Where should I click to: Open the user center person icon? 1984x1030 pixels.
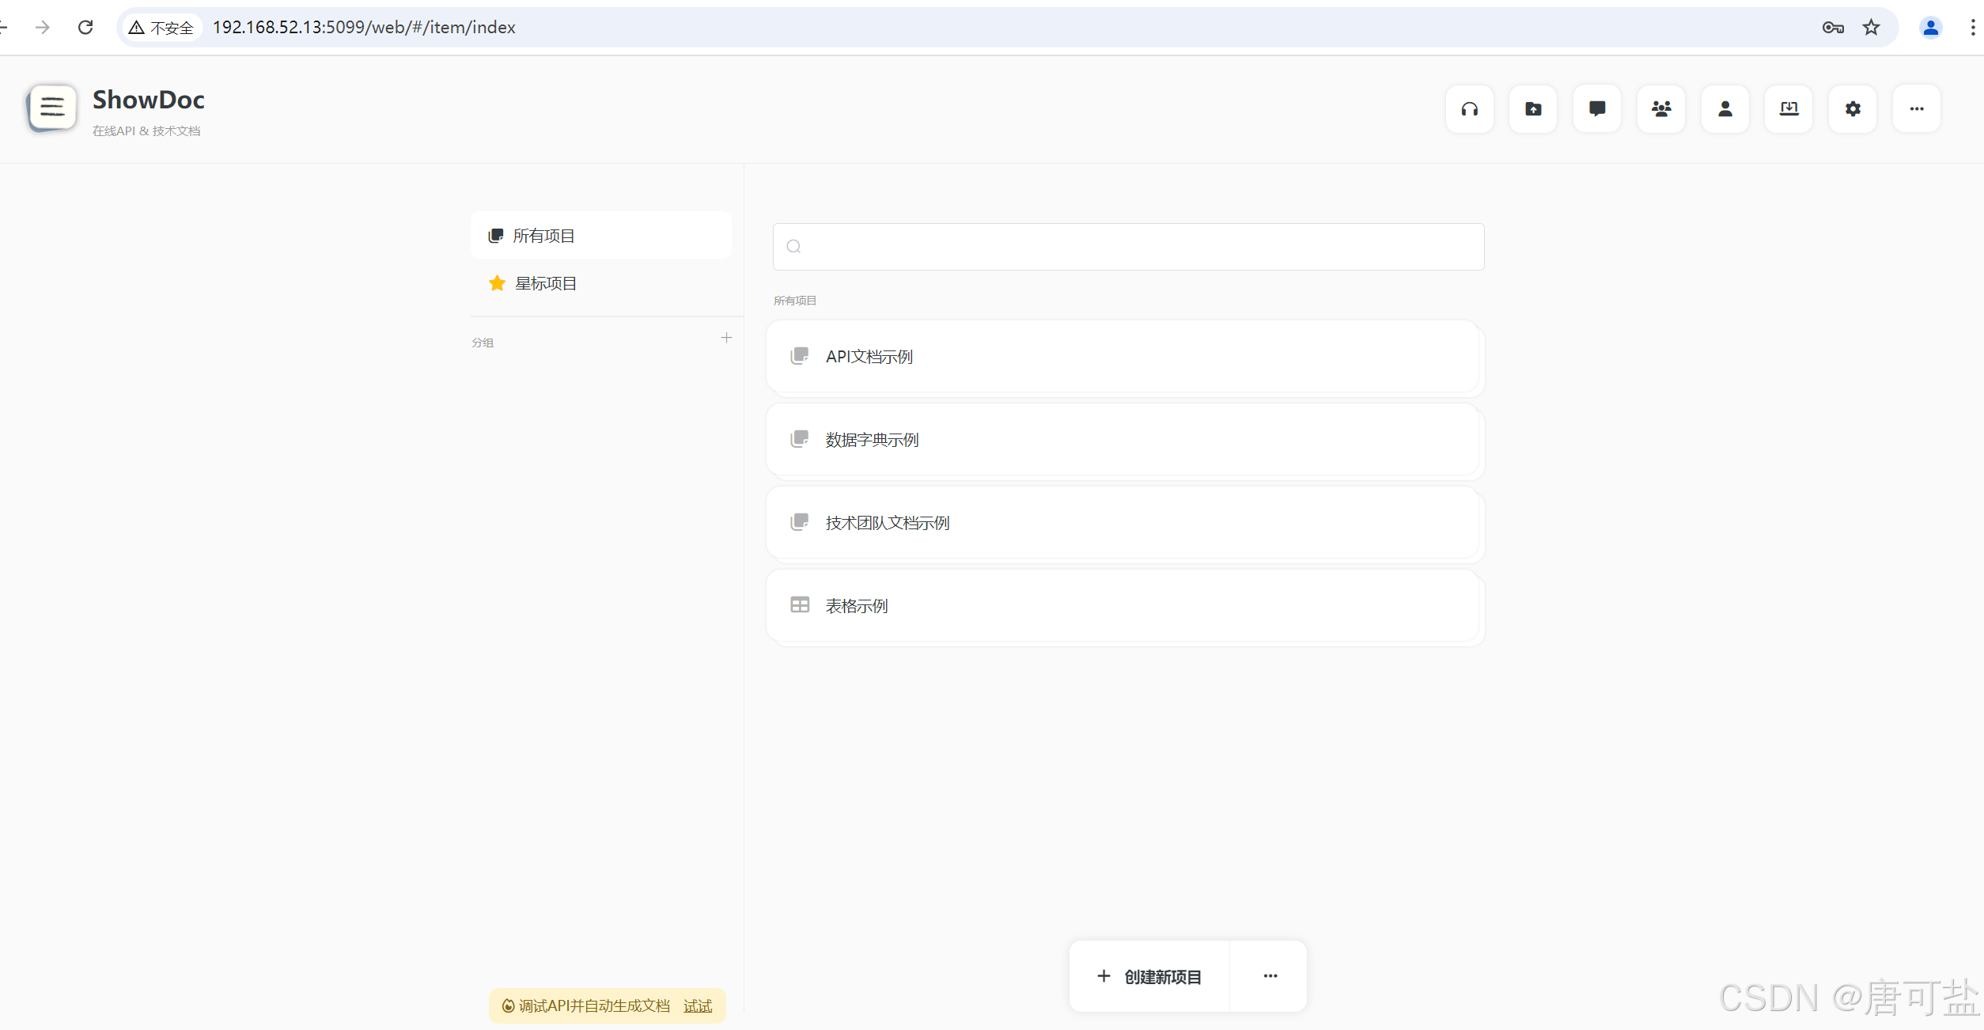click(x=1725, y=109)
